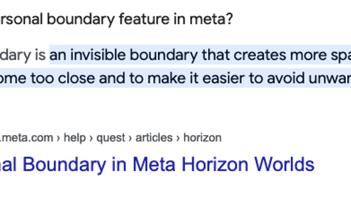
Task: Click the word 'feature' in the question
Action: click(144, 19)
